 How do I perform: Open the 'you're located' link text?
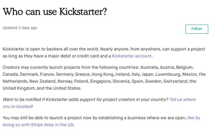tap(17, 106)
